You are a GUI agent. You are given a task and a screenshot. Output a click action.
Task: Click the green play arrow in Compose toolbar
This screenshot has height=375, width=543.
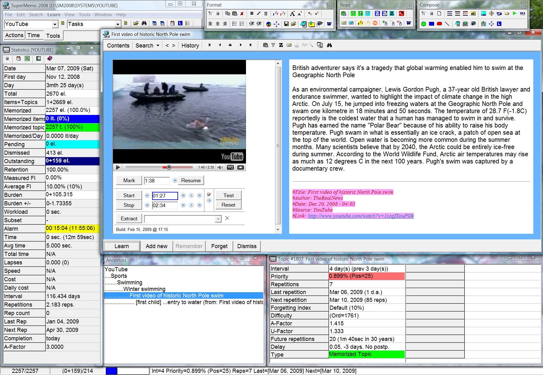tap(515, 14)
